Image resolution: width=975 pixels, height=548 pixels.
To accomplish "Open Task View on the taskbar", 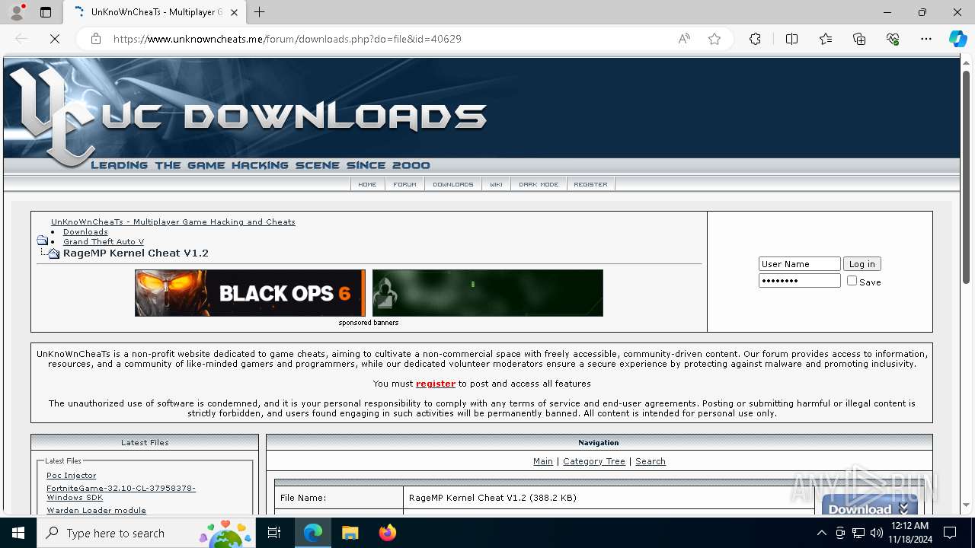I will [274, 533].
